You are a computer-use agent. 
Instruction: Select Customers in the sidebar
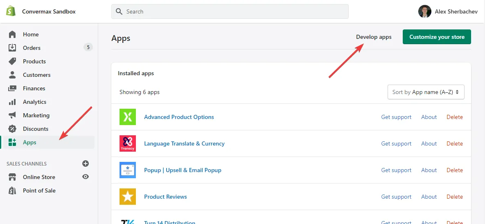(x=36, y=75)
